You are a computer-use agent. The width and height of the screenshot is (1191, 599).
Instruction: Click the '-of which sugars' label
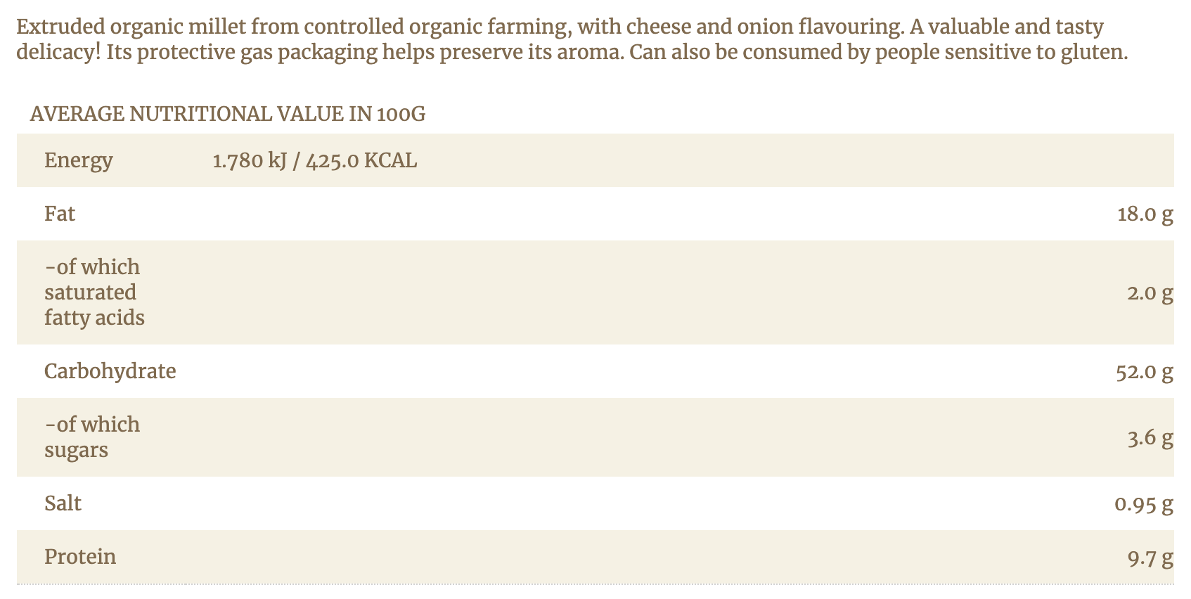(92, 437)
